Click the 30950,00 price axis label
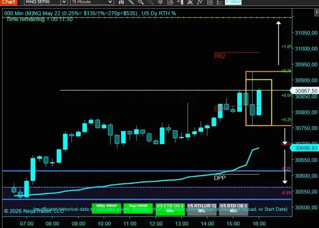This screenshot has width=319, height=228. coord(306,65)
